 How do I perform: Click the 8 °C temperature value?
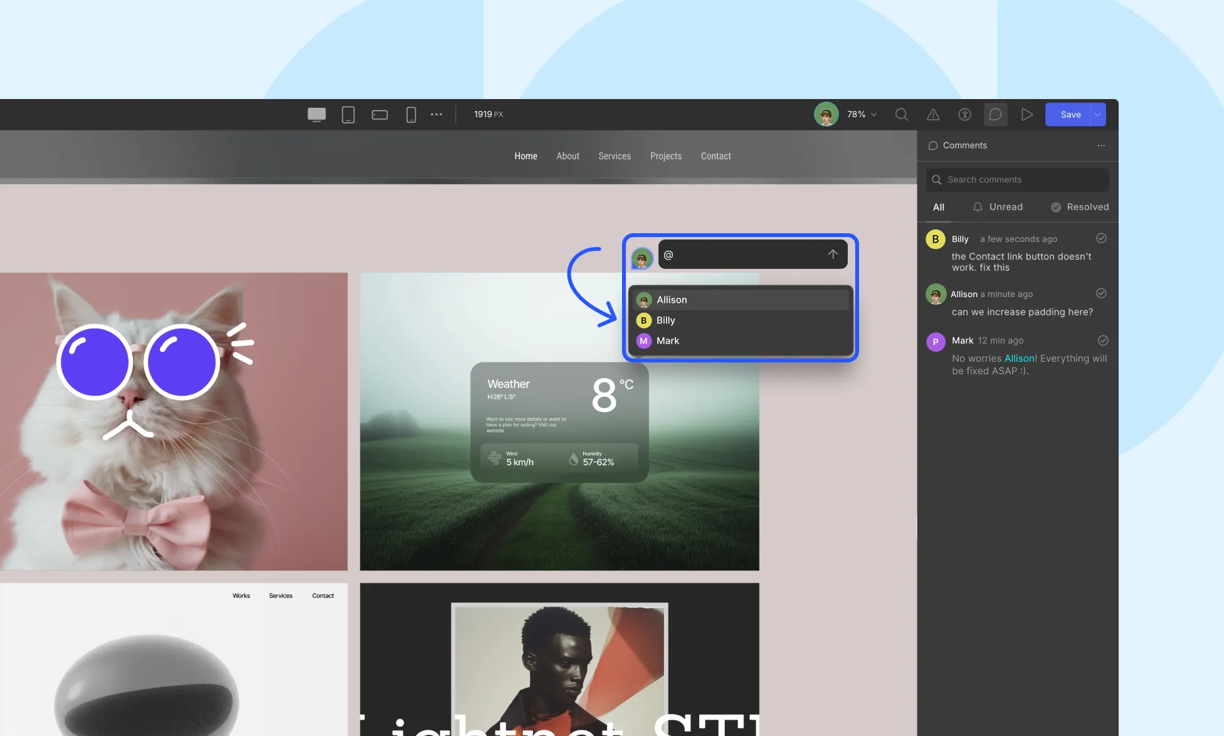612,394
